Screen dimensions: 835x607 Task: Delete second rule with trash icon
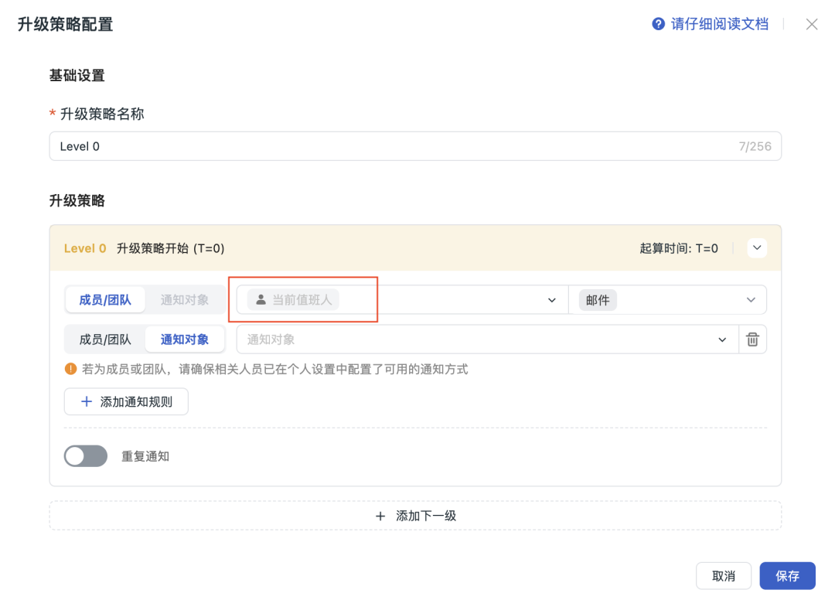click(x=752, y=339)
